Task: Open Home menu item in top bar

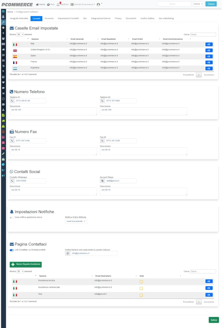Action: click(41, 5)
